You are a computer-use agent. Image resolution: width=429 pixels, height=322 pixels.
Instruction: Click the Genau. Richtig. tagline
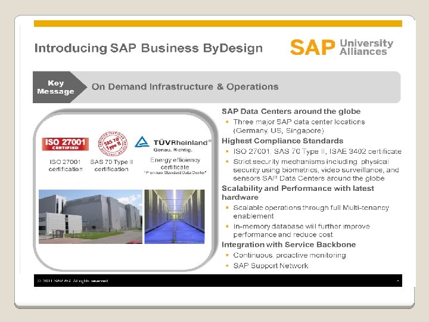tap(173, 150)
